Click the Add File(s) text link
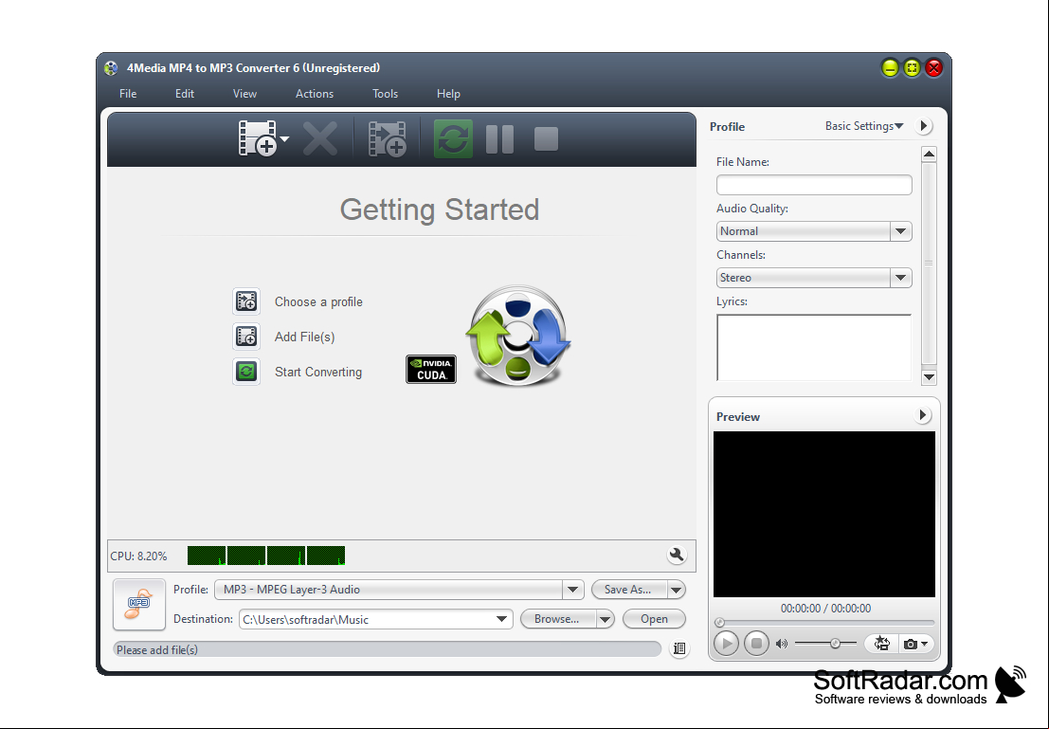 pyautogui.click(x=304, y=337)
